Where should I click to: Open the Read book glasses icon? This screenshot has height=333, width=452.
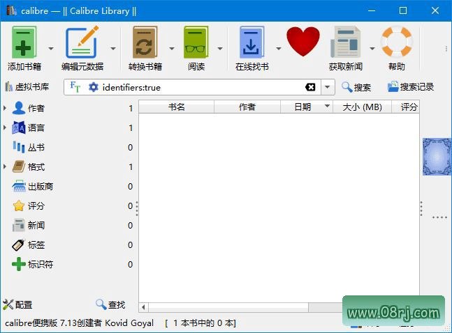196,42
